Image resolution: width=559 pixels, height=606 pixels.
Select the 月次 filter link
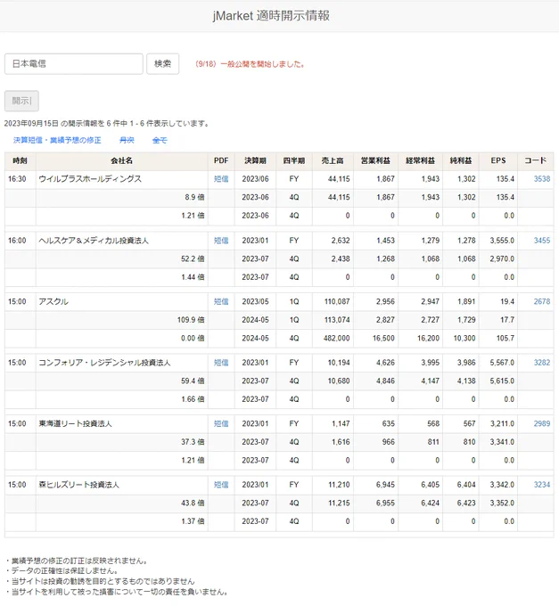pyautogui.click(x=127, y=140)
